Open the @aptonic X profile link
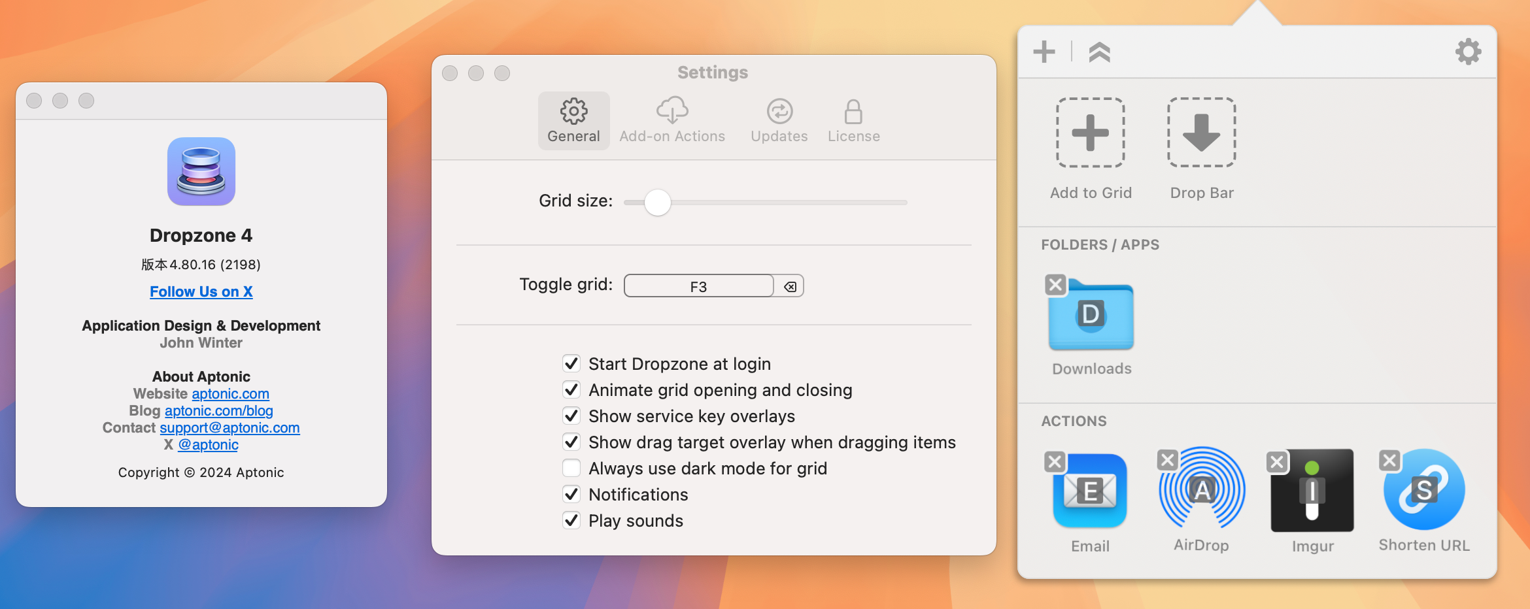Screen dimensions: 1530x609 click(208, 444)
